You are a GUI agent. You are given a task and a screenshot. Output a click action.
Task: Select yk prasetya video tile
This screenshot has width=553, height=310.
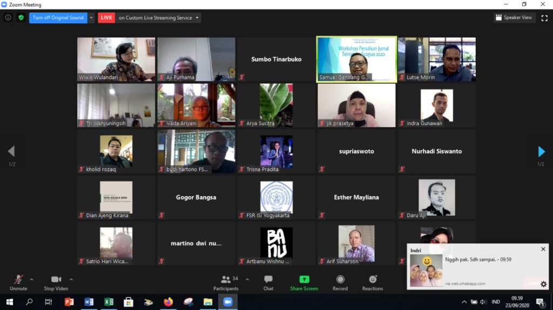point(356,105)
